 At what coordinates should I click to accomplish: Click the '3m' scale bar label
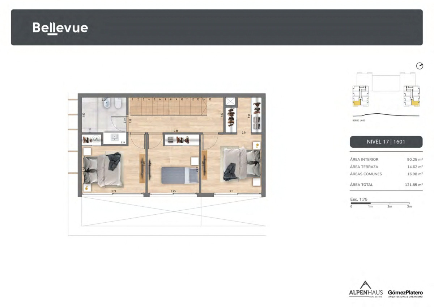coord(409,207)
